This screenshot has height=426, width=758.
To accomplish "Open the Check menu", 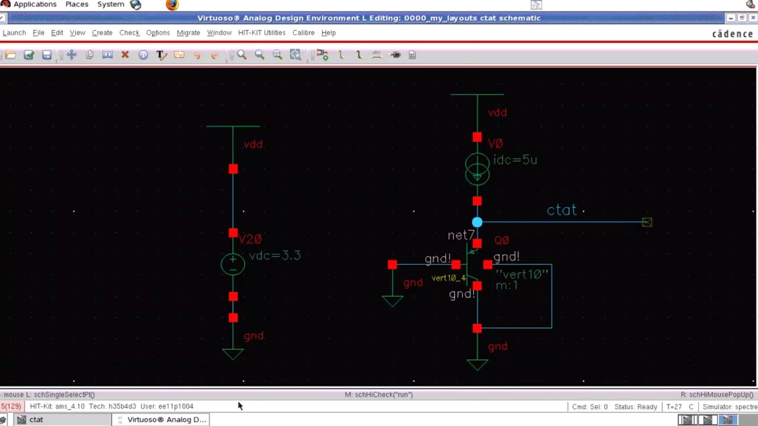I will click(129, 33).
